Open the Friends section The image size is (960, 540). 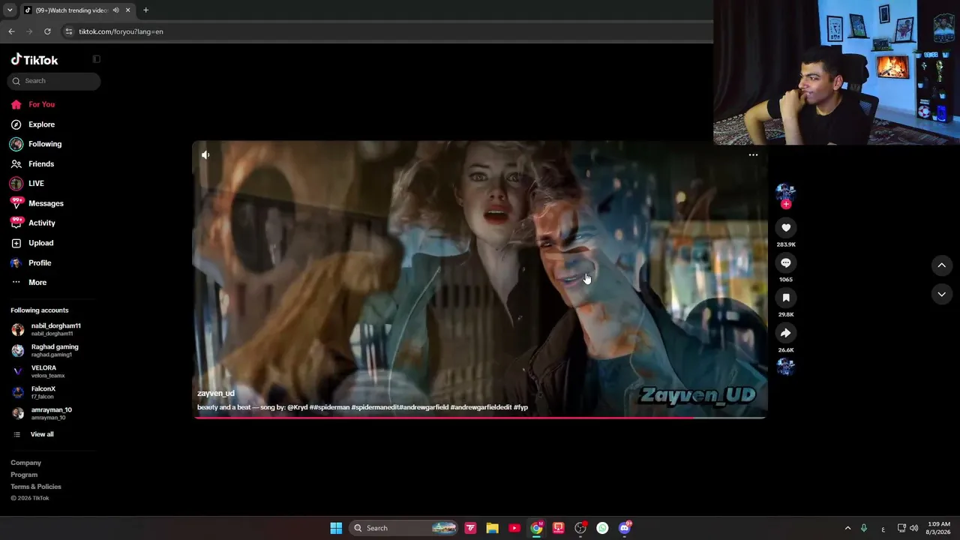[x=32, y=164]
